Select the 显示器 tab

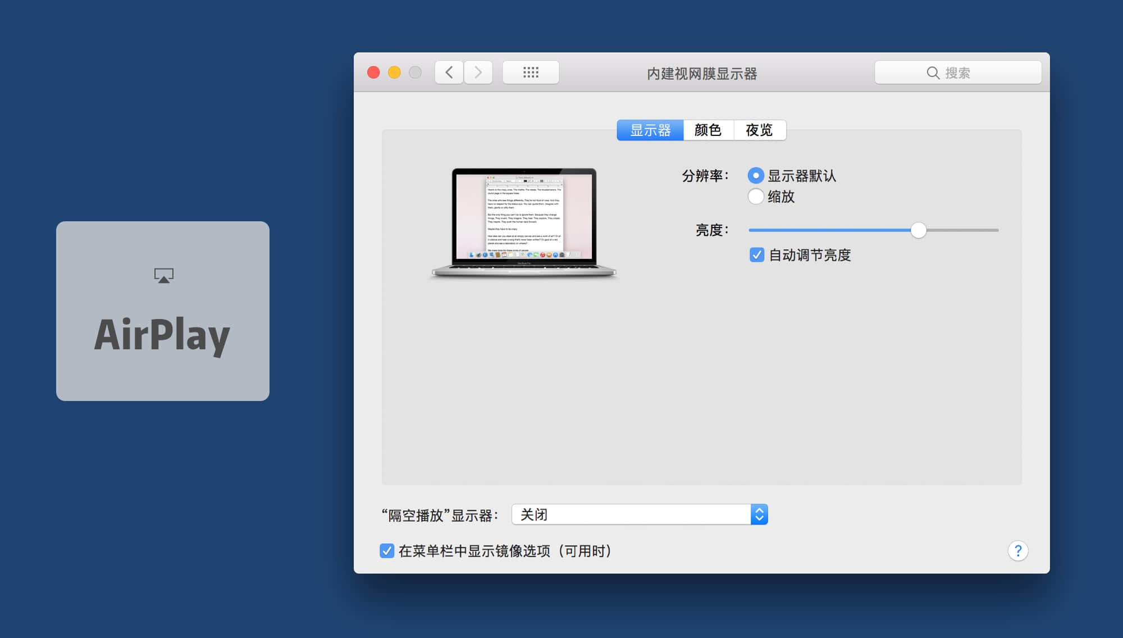pyautogui.click(x=650, y=130)
